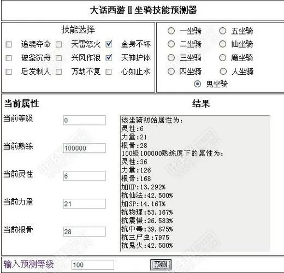
Task: Click the 抗鬼火:42.500% result line
Action: [x=147, y=246]
